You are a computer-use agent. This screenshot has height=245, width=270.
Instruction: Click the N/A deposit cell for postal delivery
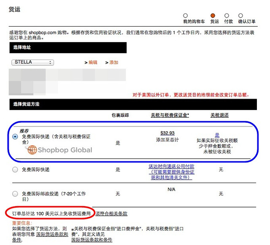[171, 189]
